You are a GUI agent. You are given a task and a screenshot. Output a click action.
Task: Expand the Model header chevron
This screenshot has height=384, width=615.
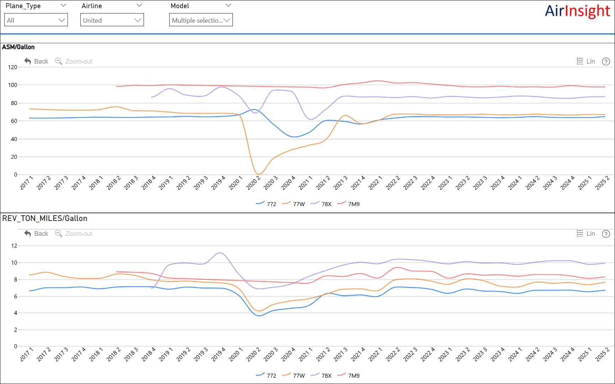[x=228, y=5]
